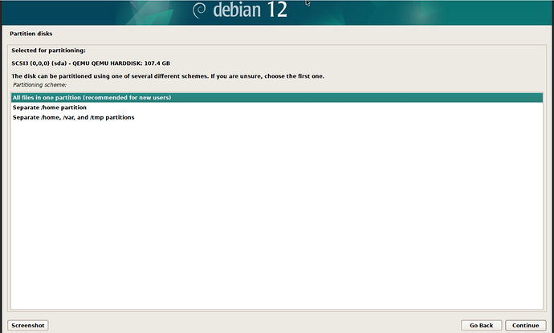Choose "Separate /home partition" option
Viewport: 554px width, 333px height.
point(277,108)
